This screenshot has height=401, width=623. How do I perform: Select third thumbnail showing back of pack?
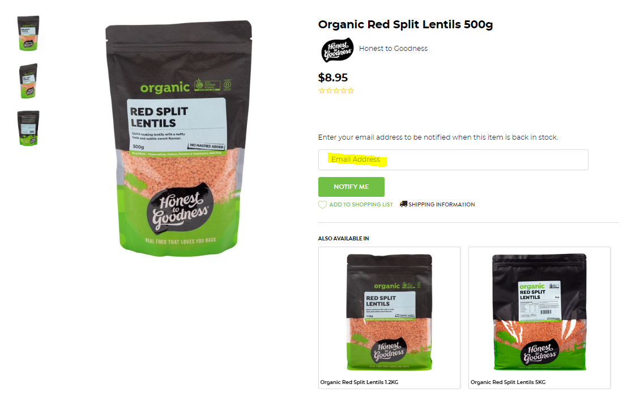tap(28, 128)
